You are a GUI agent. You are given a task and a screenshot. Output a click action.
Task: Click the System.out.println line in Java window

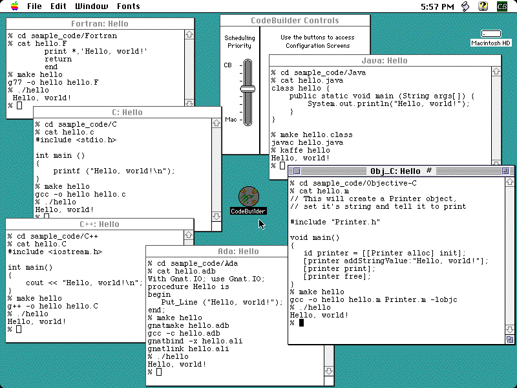389,104
